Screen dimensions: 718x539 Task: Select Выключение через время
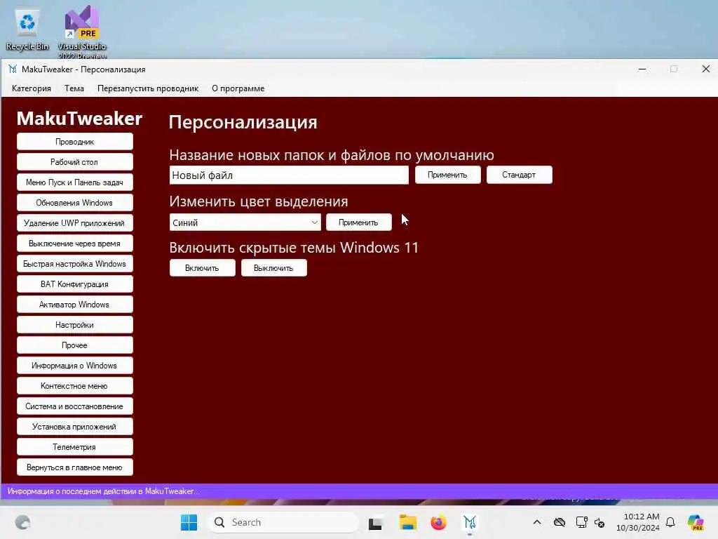pos(74,244)
